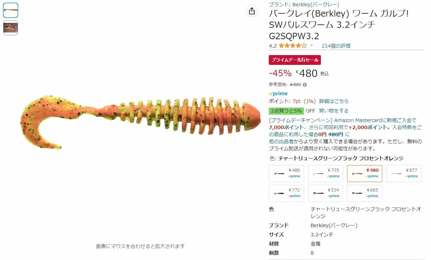Image resolution: width=431 pixels, height=260 pixels.
Task: Click the share icon above the product image
Action: (x=252, y=11)
